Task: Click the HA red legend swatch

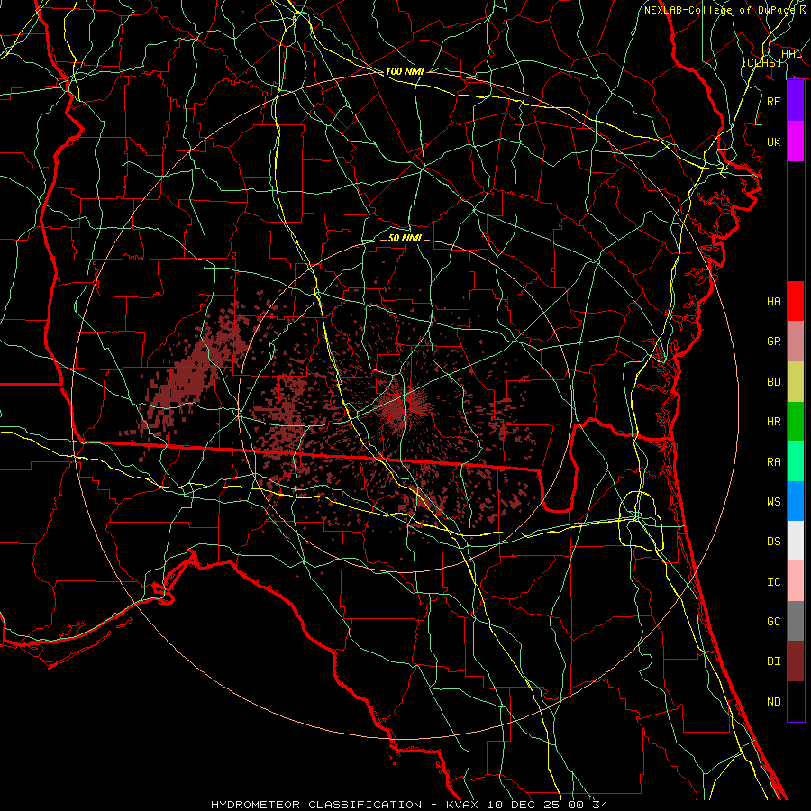Action: pyautogui.click(x=796, y=301)
